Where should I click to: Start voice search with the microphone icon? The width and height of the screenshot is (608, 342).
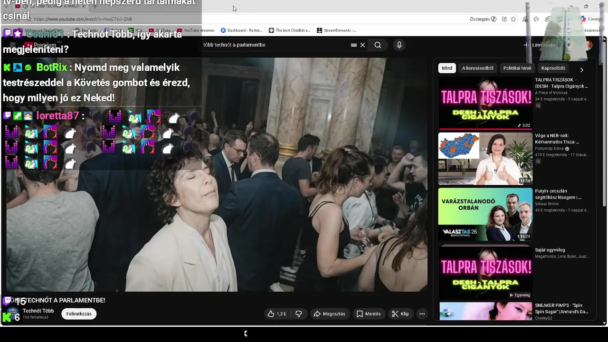coord(399,45)
